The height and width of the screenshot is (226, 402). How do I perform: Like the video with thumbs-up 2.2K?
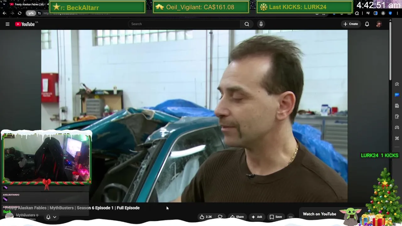tap(206, 217)
